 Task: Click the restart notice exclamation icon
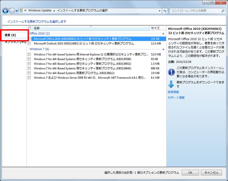[171, 72]
